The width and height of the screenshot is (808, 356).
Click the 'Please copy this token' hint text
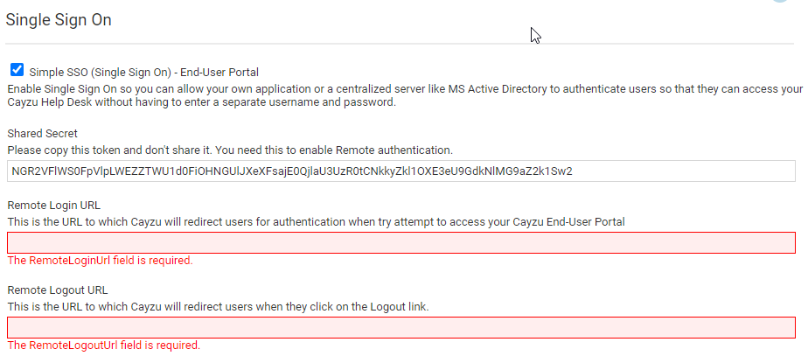click(x=230, y=150)
